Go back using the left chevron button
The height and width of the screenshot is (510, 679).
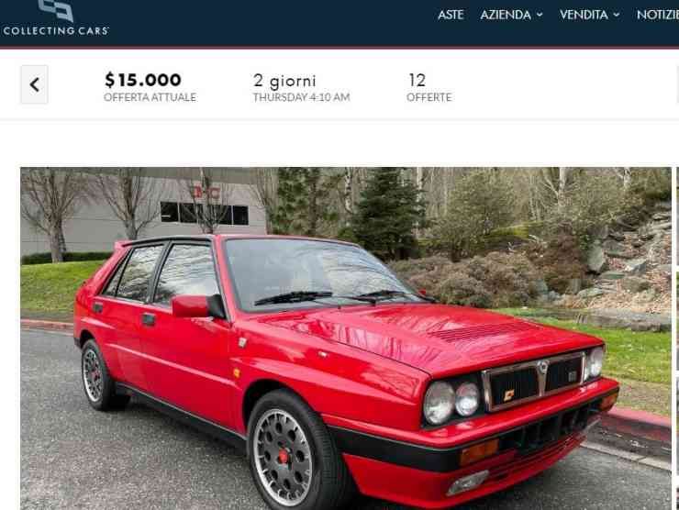(34, 85)
